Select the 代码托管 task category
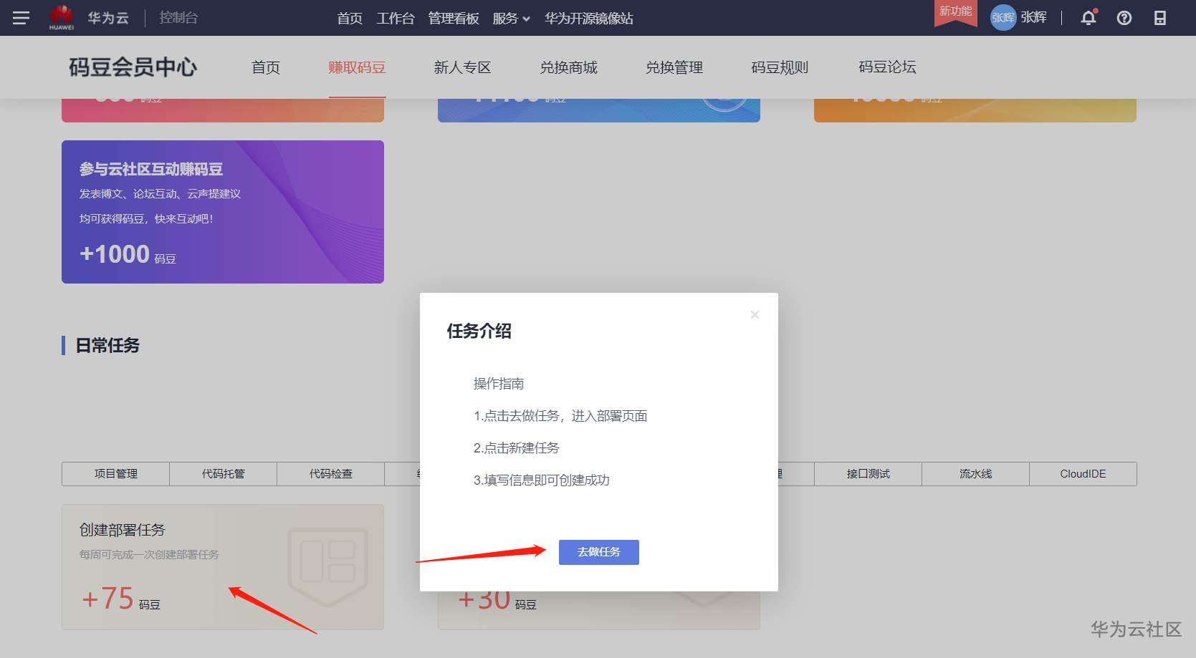The height and width of the screenshot is (658, 1196). pos(224,474)
